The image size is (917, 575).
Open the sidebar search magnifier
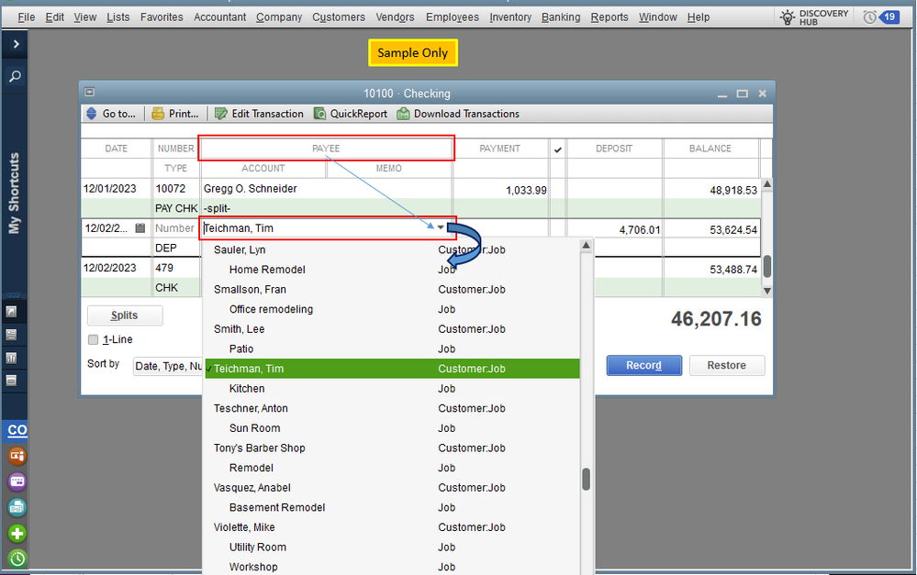(16, 76)
